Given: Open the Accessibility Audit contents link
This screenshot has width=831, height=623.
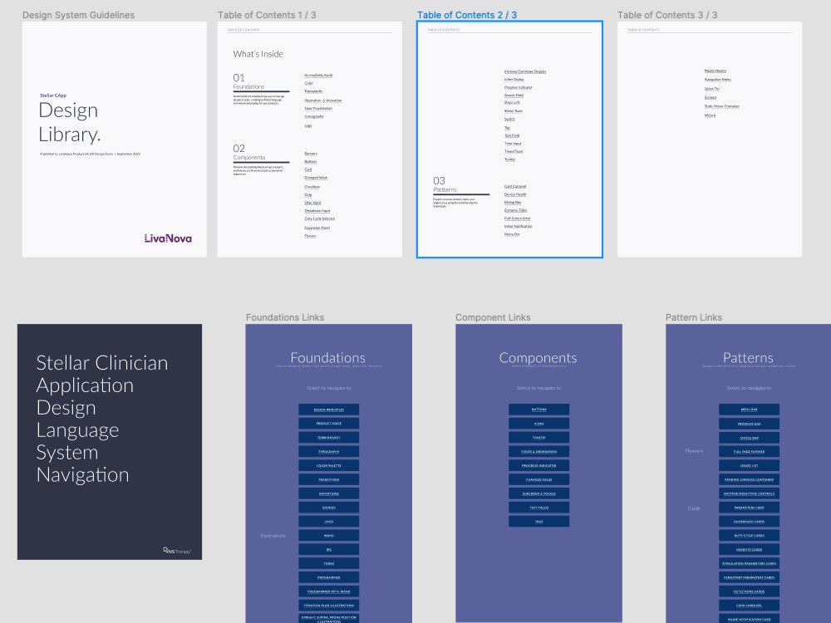Looking at the screenshot, I should click(318, 76).
